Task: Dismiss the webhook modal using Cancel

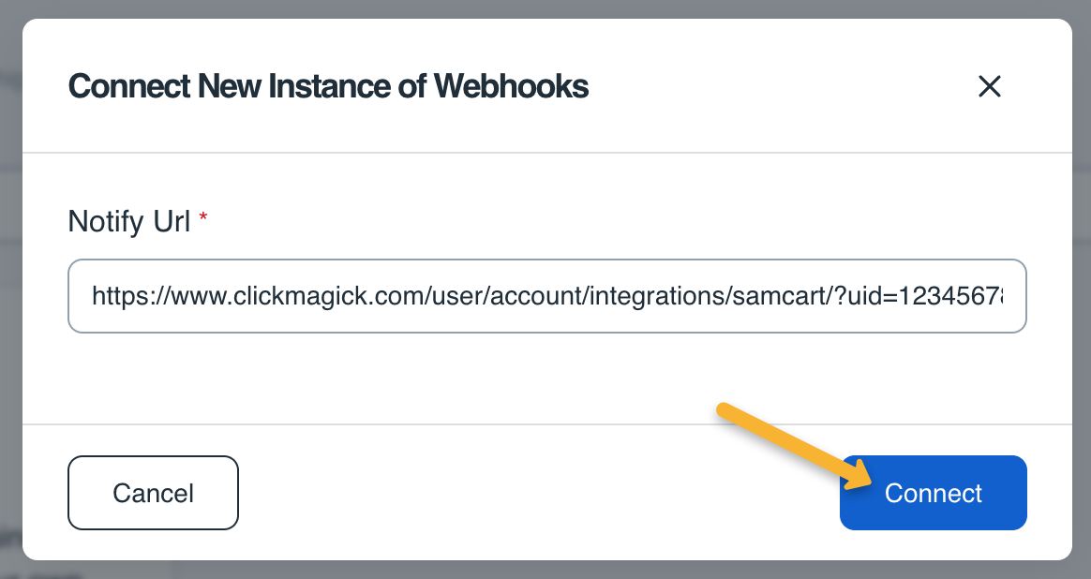Action: click(153, 493)
